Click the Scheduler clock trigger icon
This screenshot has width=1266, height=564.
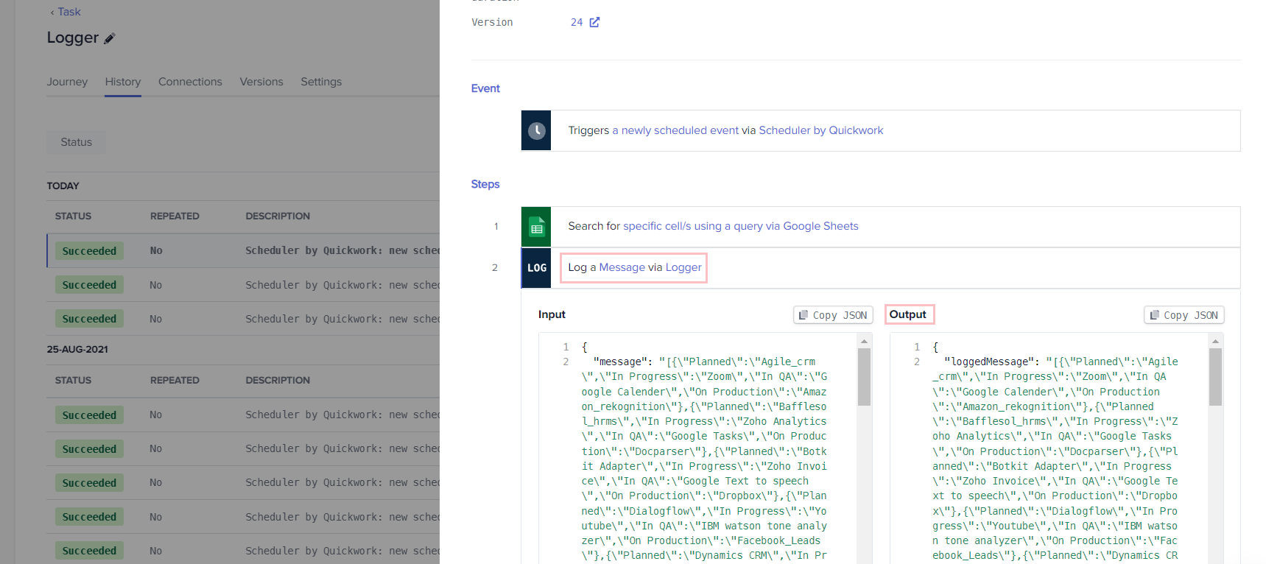pos(536,130)
